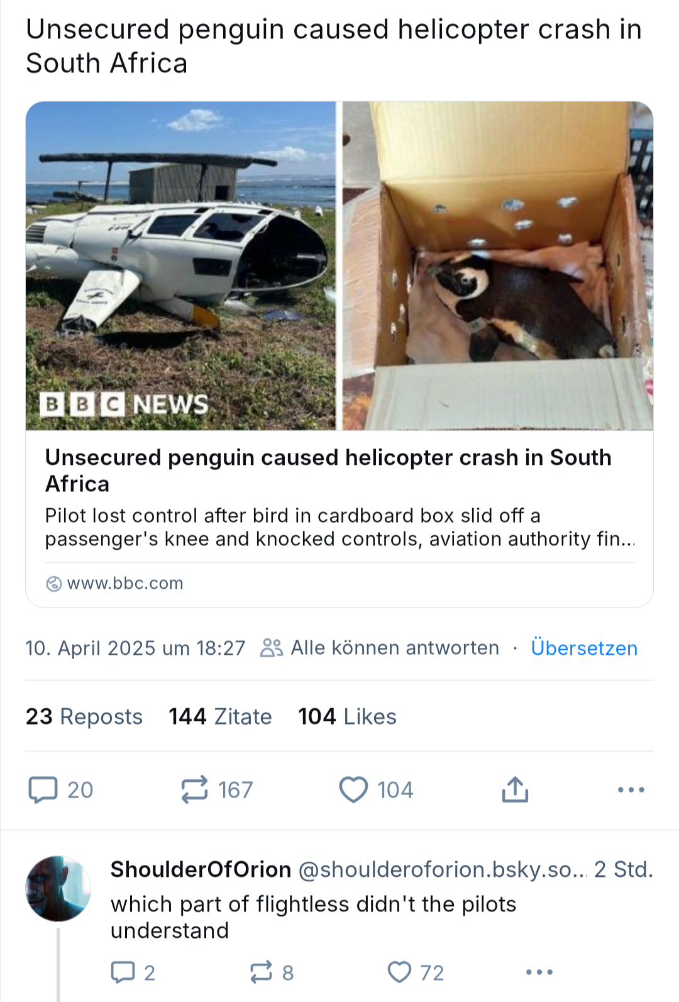The width and height of the screenshot is (679, 1002).
Task: Open the penguin in cardboard box image
Action: coord(498,266)
